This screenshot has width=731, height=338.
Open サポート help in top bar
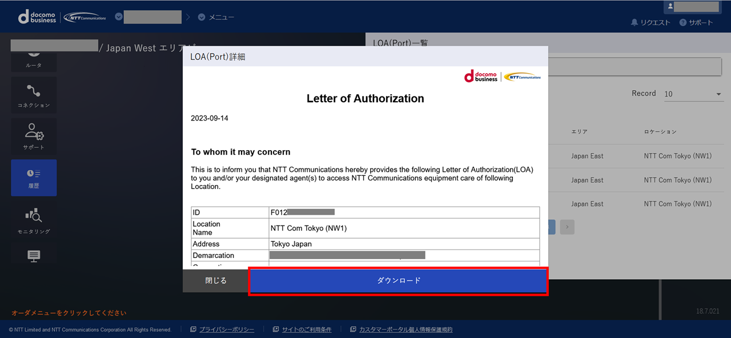pyautogui.click(x=696, y=23)
